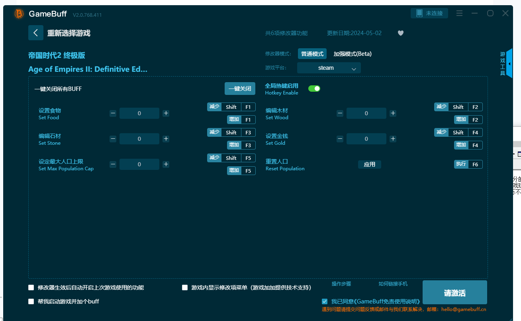The width and height of the screenshot is (521, 321).
Task: Click the hello@gamebuff.cn email address
Action: 464,309
